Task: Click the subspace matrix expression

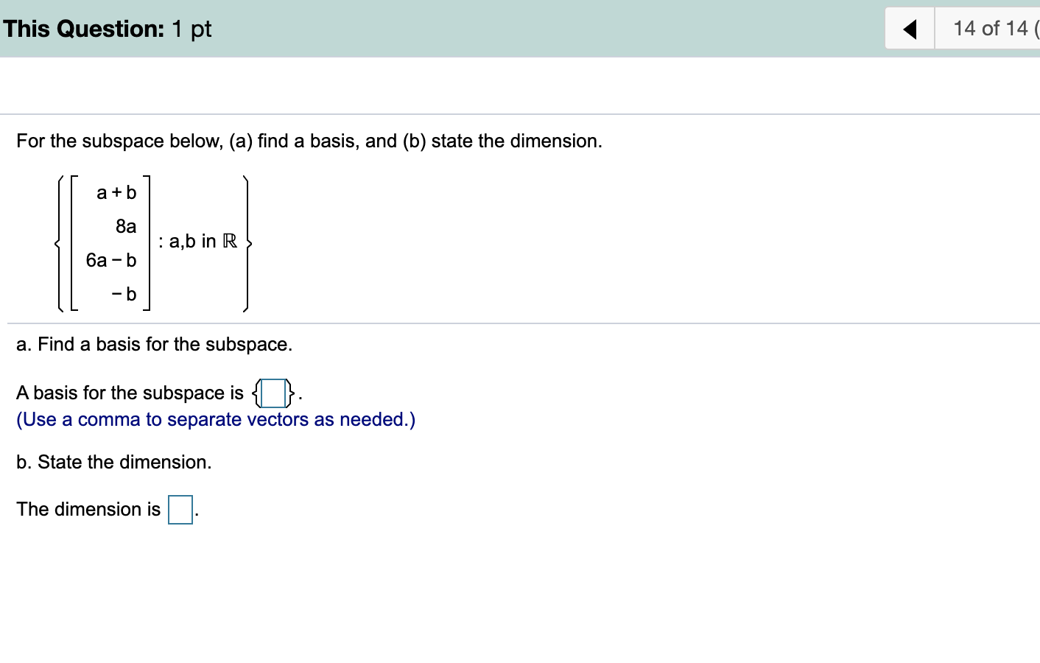Action: [151, 242]
